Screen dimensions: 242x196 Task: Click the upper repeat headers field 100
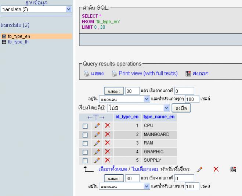point(192,99)
